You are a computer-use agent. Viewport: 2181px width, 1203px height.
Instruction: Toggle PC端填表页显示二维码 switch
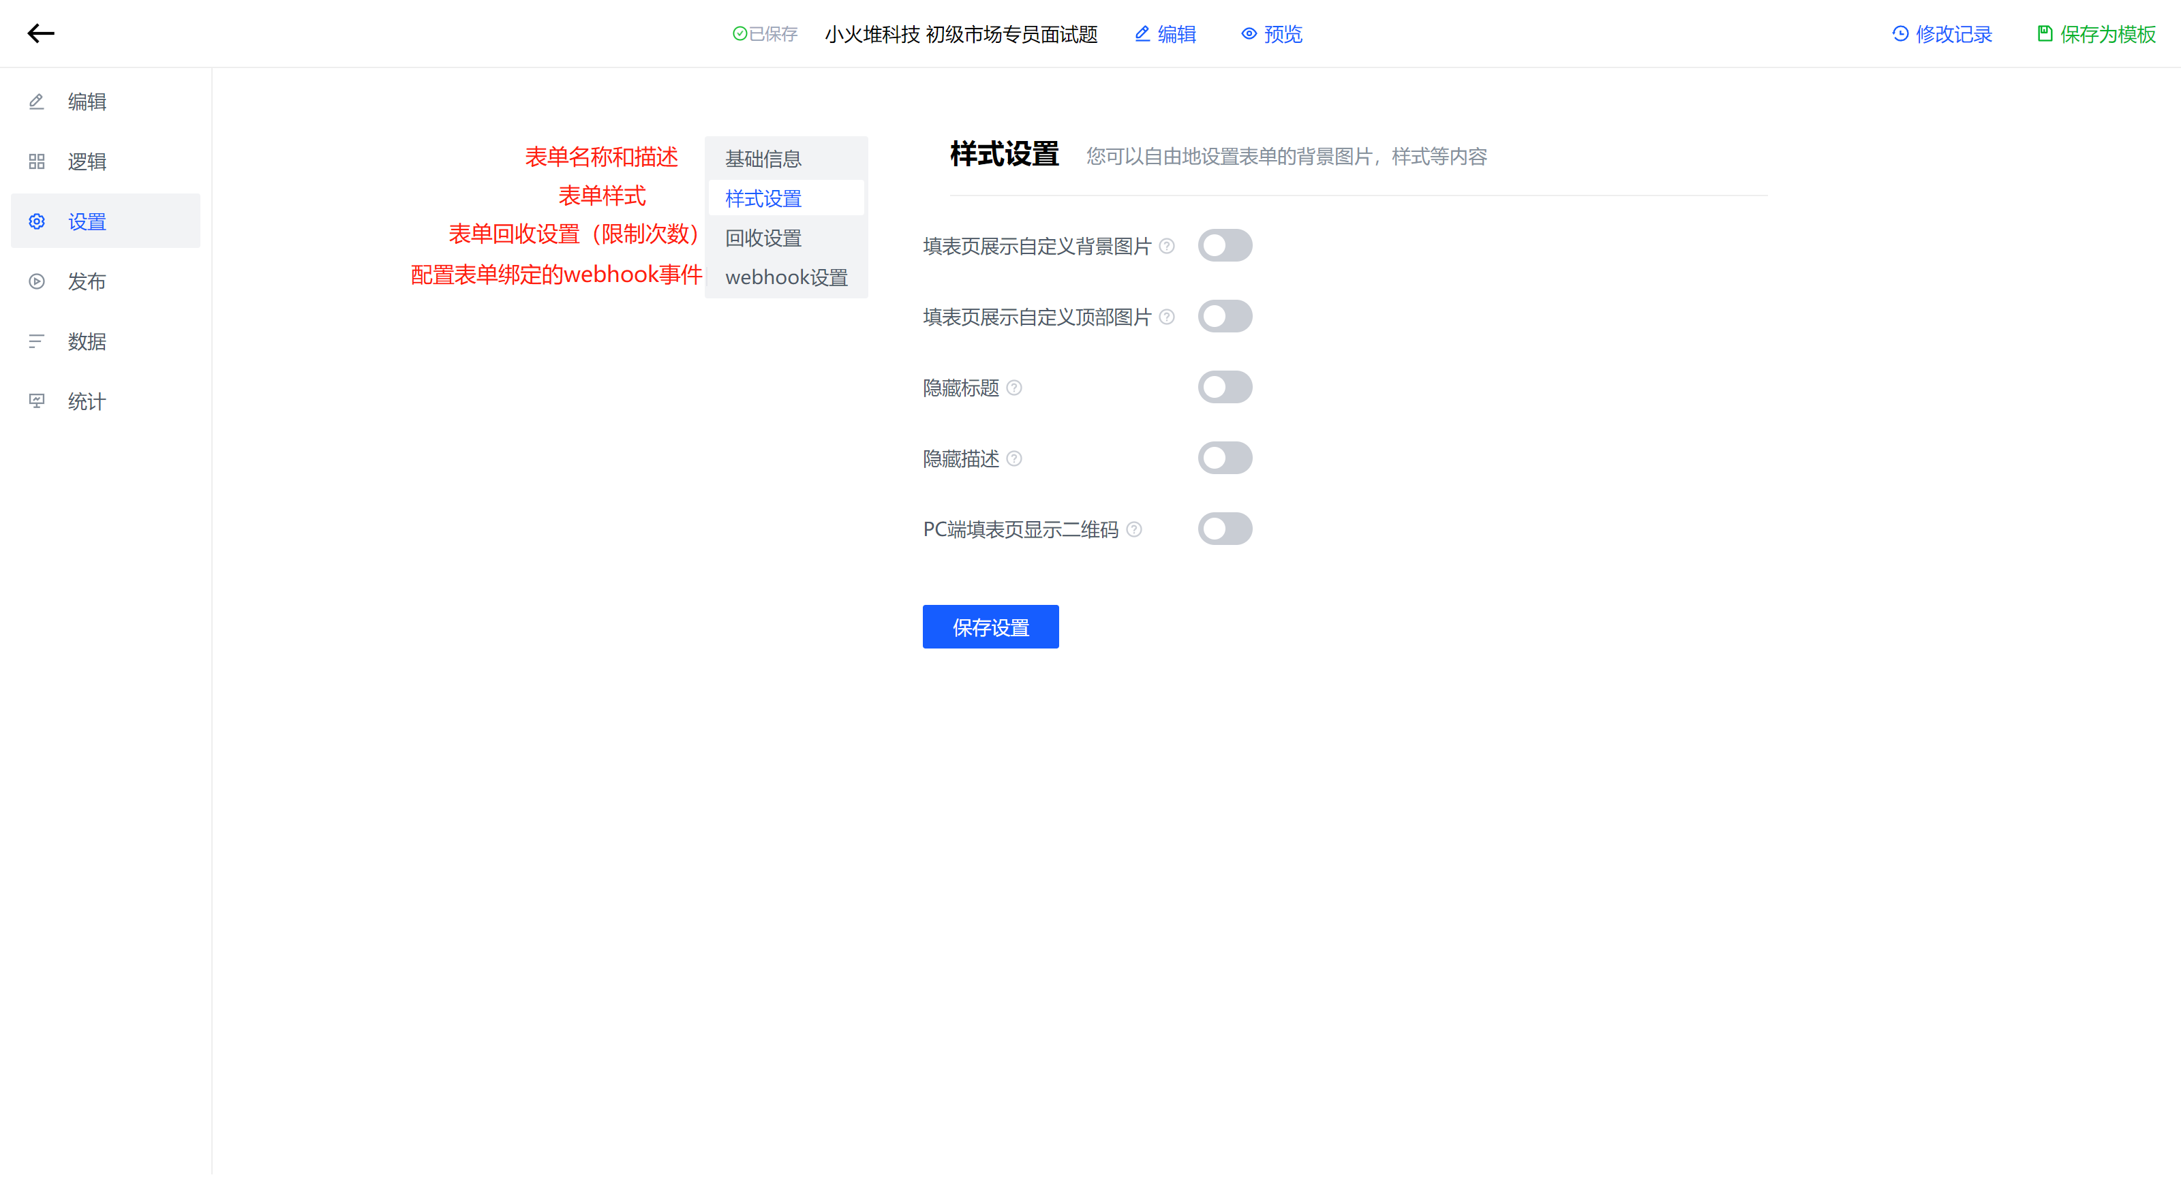[x=1224, y=529]
